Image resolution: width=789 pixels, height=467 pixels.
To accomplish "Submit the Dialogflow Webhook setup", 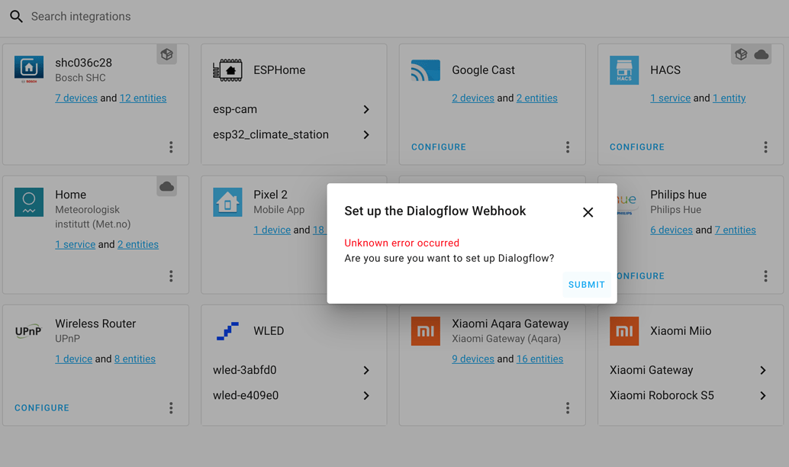I will click(x=586, y=284).
